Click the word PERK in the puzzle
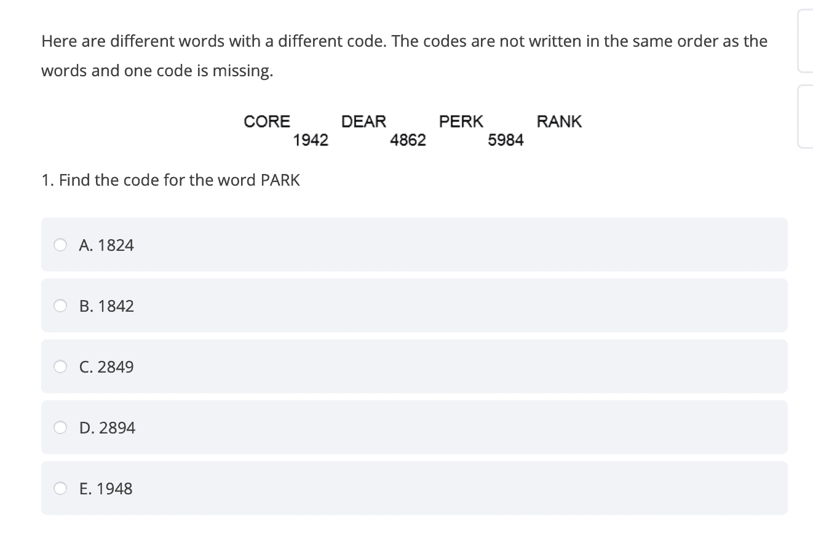 [x=461, y=121]
